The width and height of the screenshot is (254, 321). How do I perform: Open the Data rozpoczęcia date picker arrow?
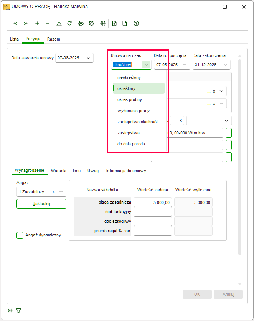185,65
